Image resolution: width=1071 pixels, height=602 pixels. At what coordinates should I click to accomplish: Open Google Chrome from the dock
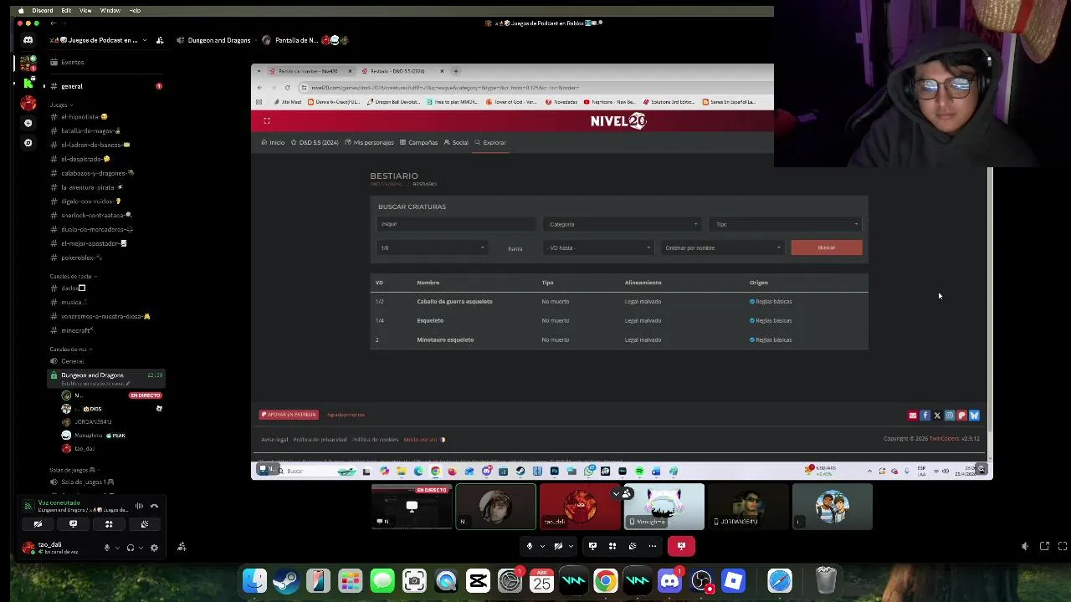(x=605, y=580)
